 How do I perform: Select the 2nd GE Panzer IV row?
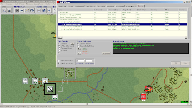click(x=122, y=17)
